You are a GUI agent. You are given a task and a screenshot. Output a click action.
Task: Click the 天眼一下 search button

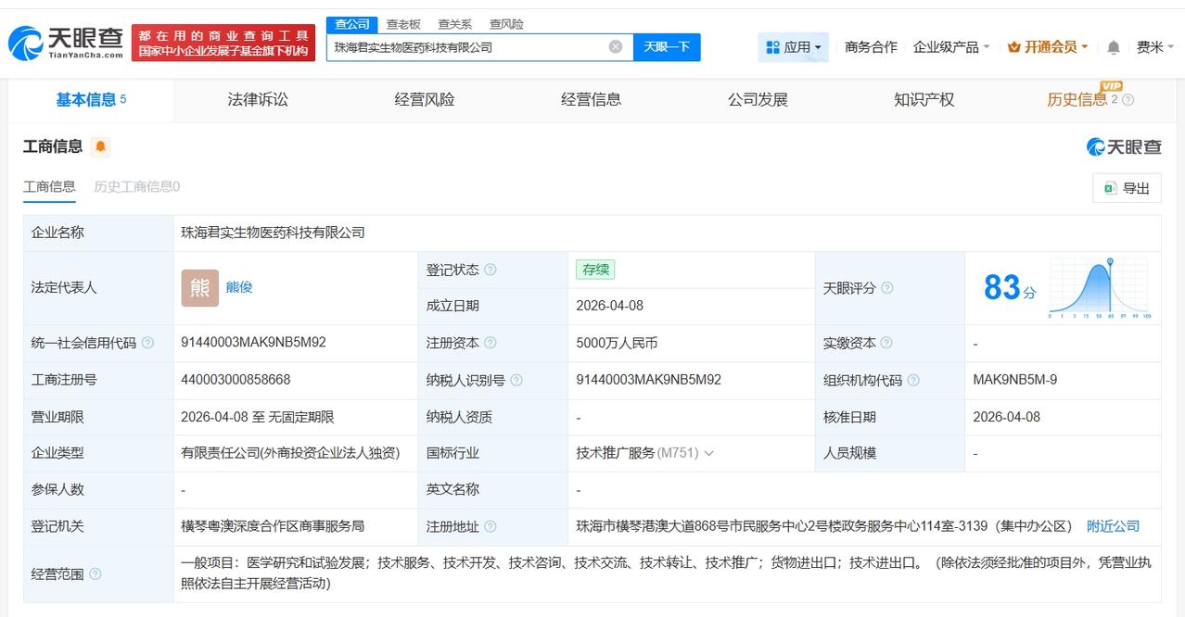(x=667, y=46)
